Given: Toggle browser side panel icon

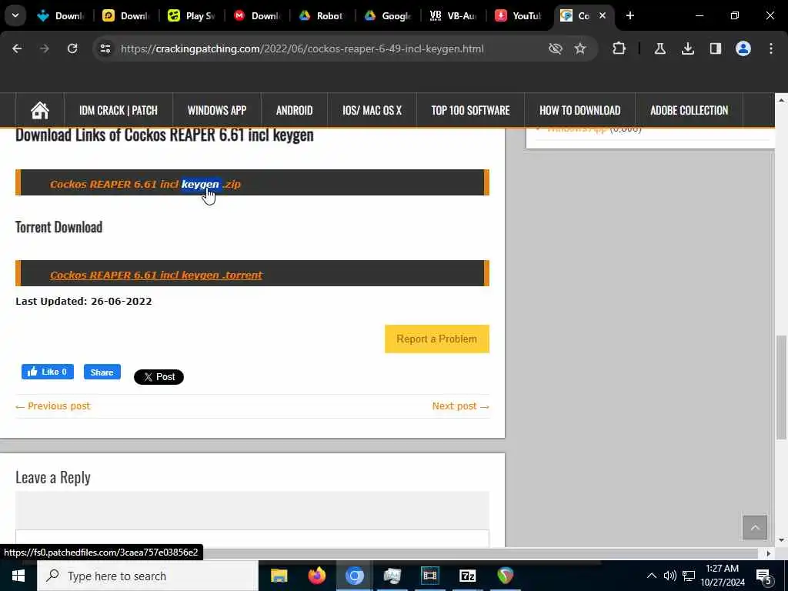Looking at the screenshot, I should (715, 48).
